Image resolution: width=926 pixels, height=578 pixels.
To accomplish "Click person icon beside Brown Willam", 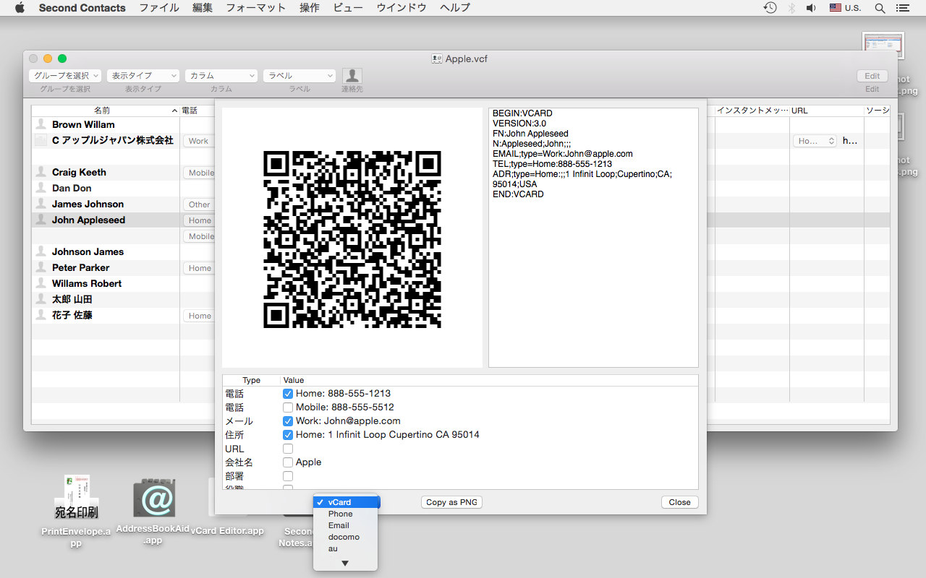I will pos(41,124).
